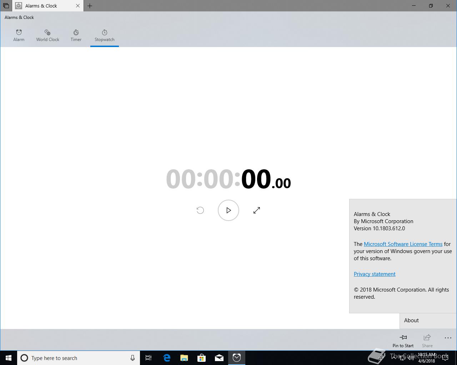Open Microsoft Store from the taskbar
457x365 pixels.
tap(202, 358)
